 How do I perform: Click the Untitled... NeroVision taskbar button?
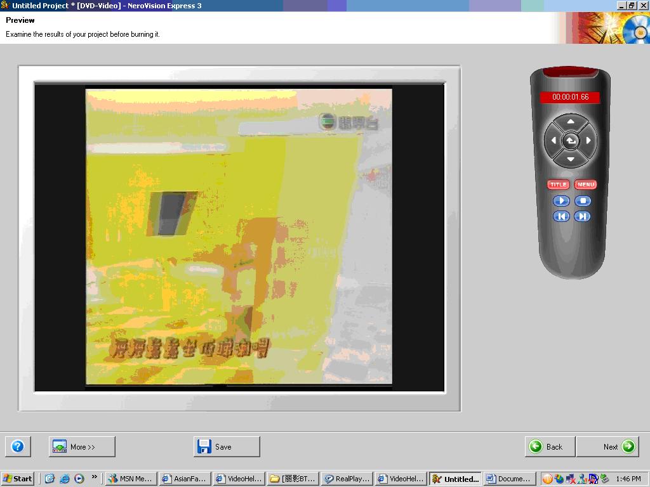pyautogui.click(x=455, y=479)
